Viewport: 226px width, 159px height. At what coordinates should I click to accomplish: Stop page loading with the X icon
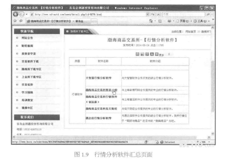pyautogui.click(x=158, y=14)
